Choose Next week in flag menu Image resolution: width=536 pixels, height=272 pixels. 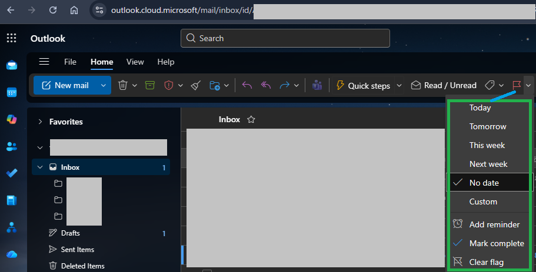pos(489,164)
